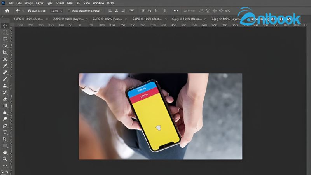
Task: Distribute vertically button in options bar
Action: [x=132, y=11]
